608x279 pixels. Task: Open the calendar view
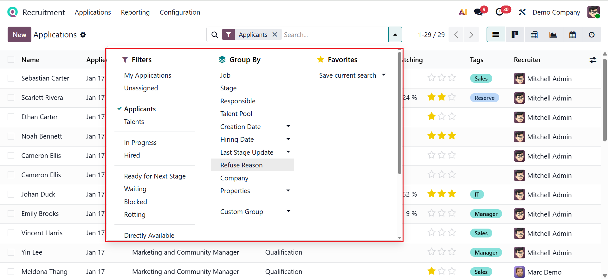tap(572, 35)
